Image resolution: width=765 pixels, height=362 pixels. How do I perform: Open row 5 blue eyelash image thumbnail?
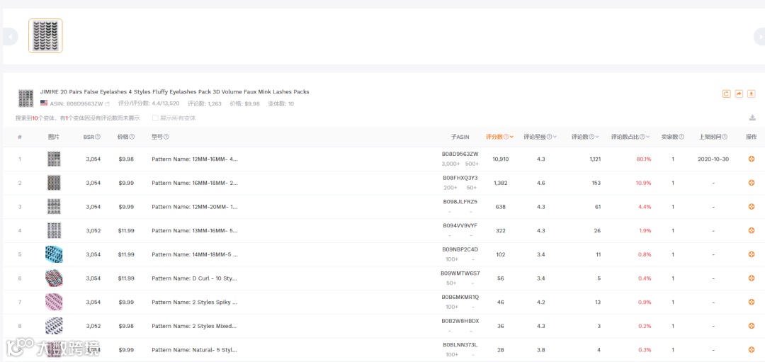54,254
